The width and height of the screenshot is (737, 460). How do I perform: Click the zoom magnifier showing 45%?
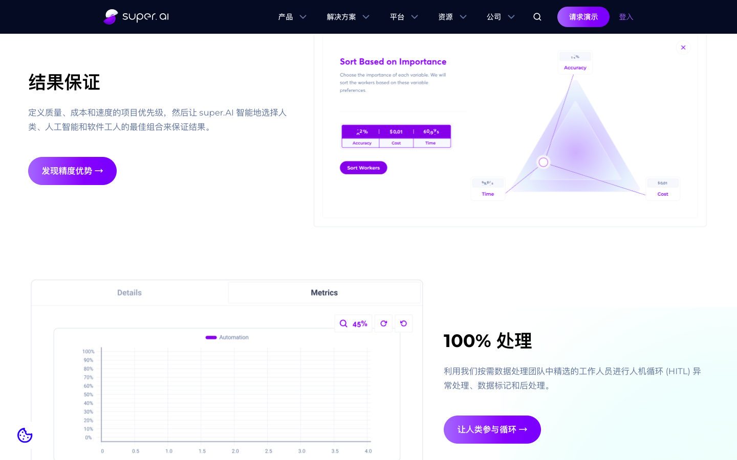353,323
